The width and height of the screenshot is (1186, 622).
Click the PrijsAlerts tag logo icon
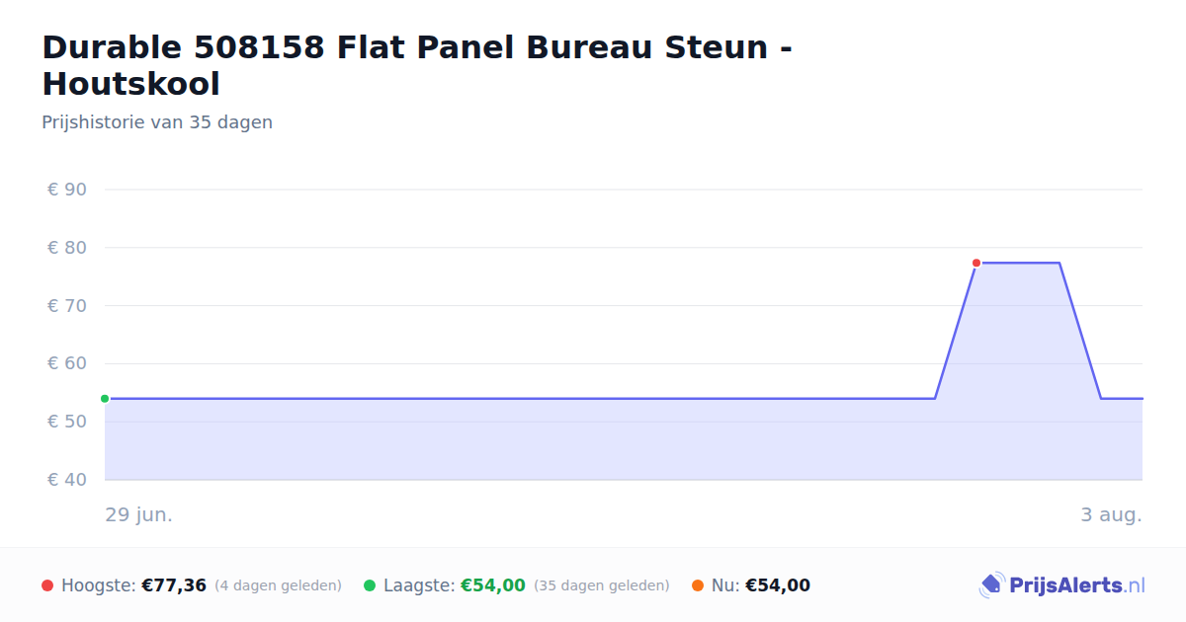[x=991, y=585]
